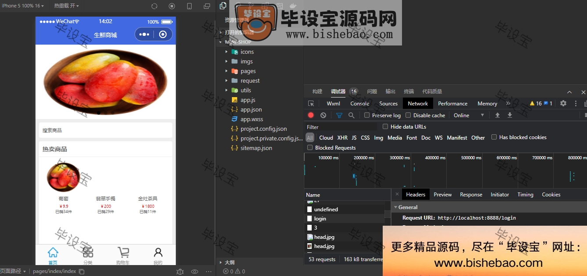Refresh the simulator with the reload icon

pos(154,6)
